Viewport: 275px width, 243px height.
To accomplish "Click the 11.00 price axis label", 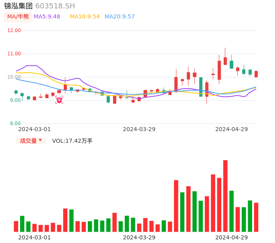I will click(x=14, y=54).
